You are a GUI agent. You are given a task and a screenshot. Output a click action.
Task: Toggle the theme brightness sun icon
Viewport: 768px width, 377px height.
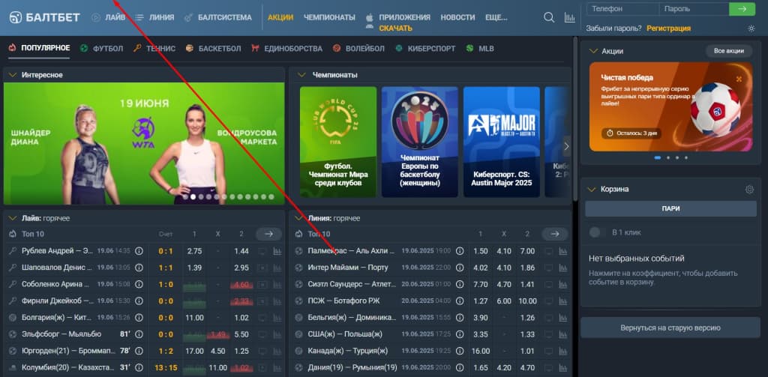pyautogui.click(x=751, y=28)
